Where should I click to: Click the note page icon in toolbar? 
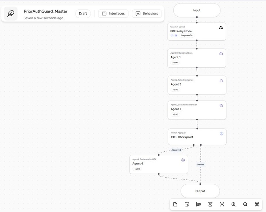pyautogui.click(x=175, y=204)
